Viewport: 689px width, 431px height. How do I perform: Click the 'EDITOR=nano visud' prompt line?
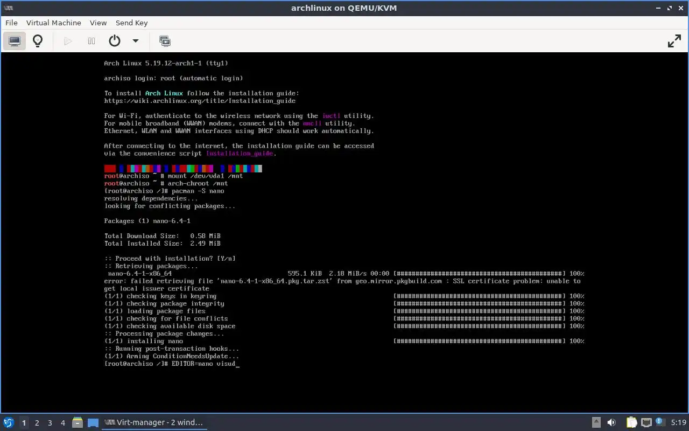tap(171, 364)
